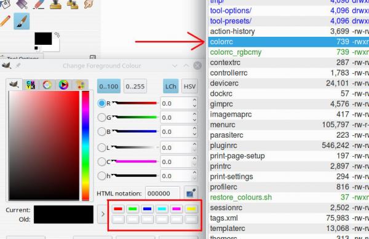Switch to the HSV colour model
This screenshot has height=239, width=369.
click(189, 87)
